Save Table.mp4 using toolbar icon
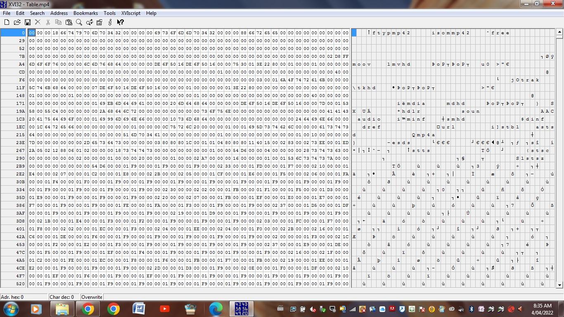 [27, 22]
